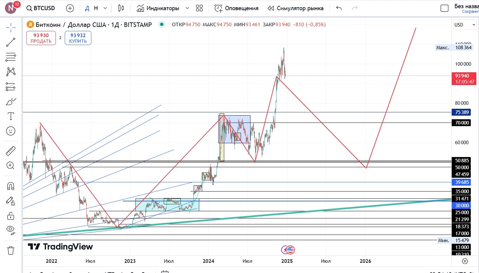
Task: Click the 93 930 ПРОДАТЬ sell button
Action: point(41,38)
